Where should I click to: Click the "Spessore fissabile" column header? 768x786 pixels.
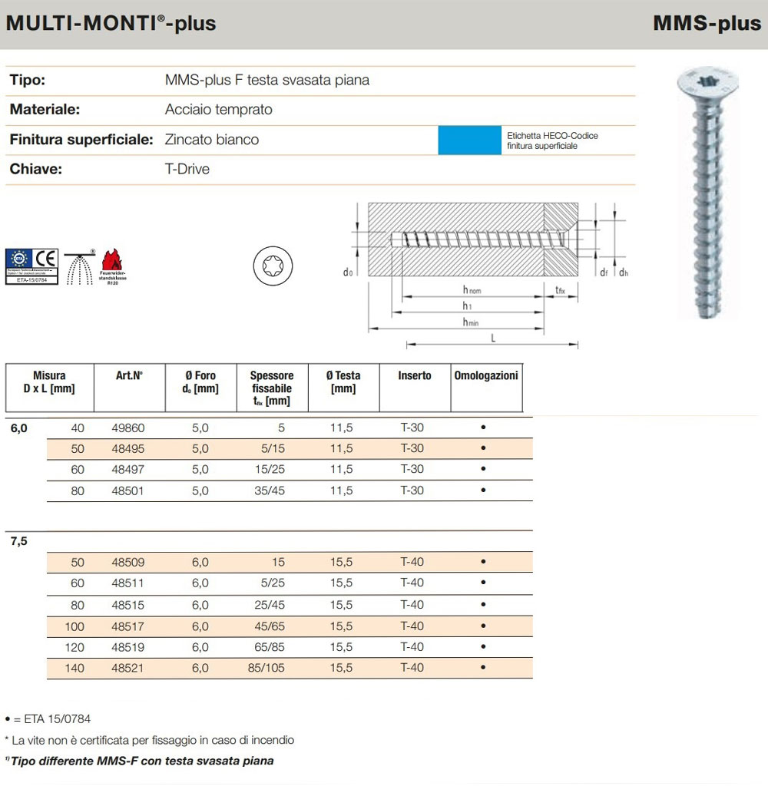(271, 388)
